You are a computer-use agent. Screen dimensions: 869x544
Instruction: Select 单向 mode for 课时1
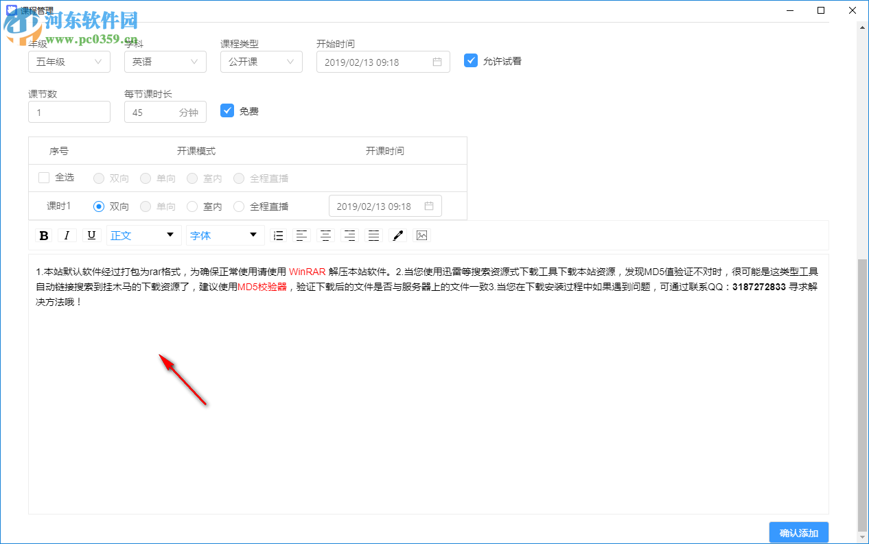click(144, 206)
